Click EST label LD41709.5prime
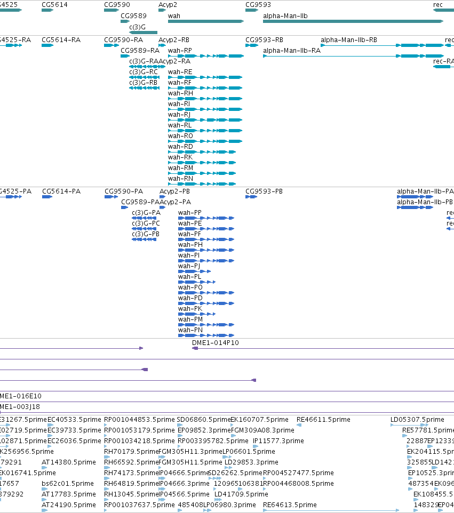 tap(241, 494)
